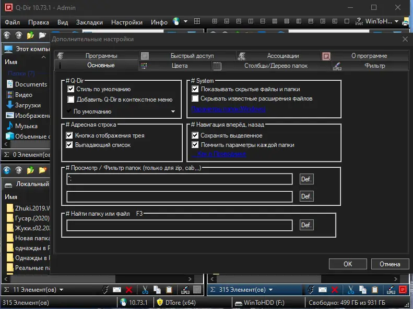The image size is (413, 309).
Task: Go back in the upper-left pane
Action: (x=7, y=35)
